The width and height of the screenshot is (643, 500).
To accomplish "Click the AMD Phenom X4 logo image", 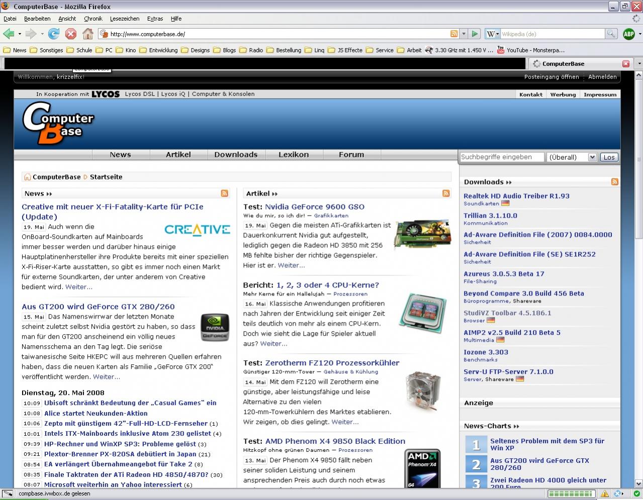I will click(422, 468).
